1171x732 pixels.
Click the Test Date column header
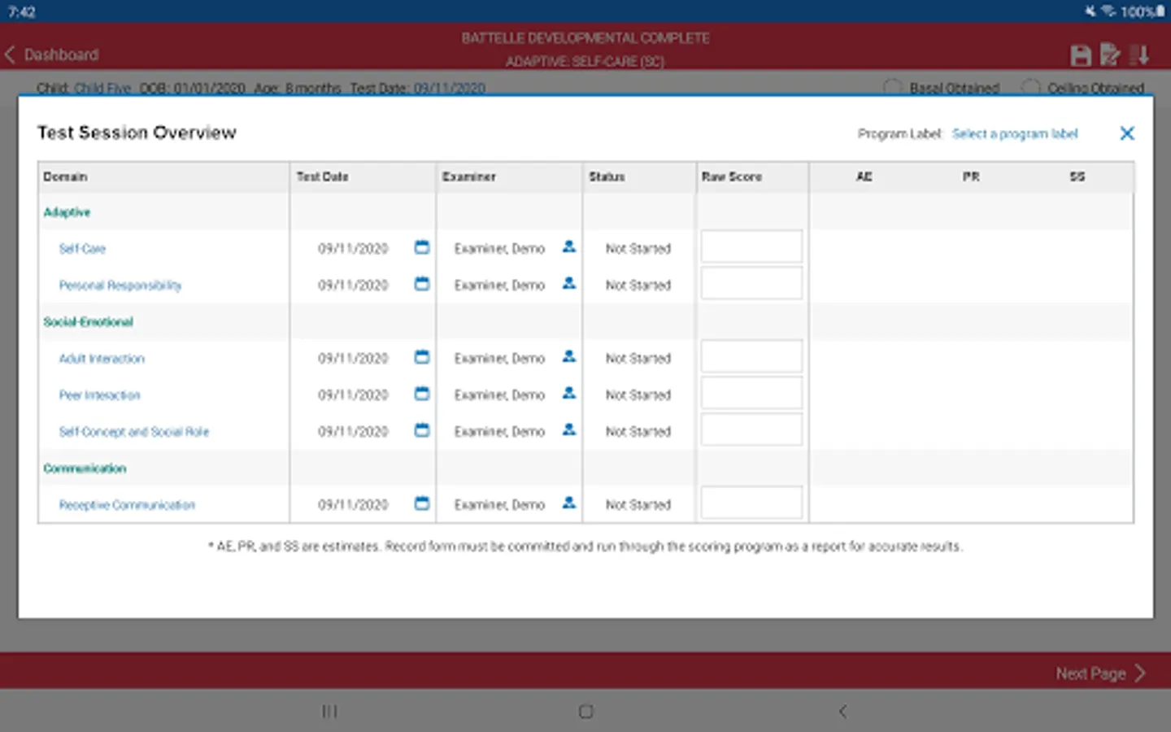pos(322,176)
